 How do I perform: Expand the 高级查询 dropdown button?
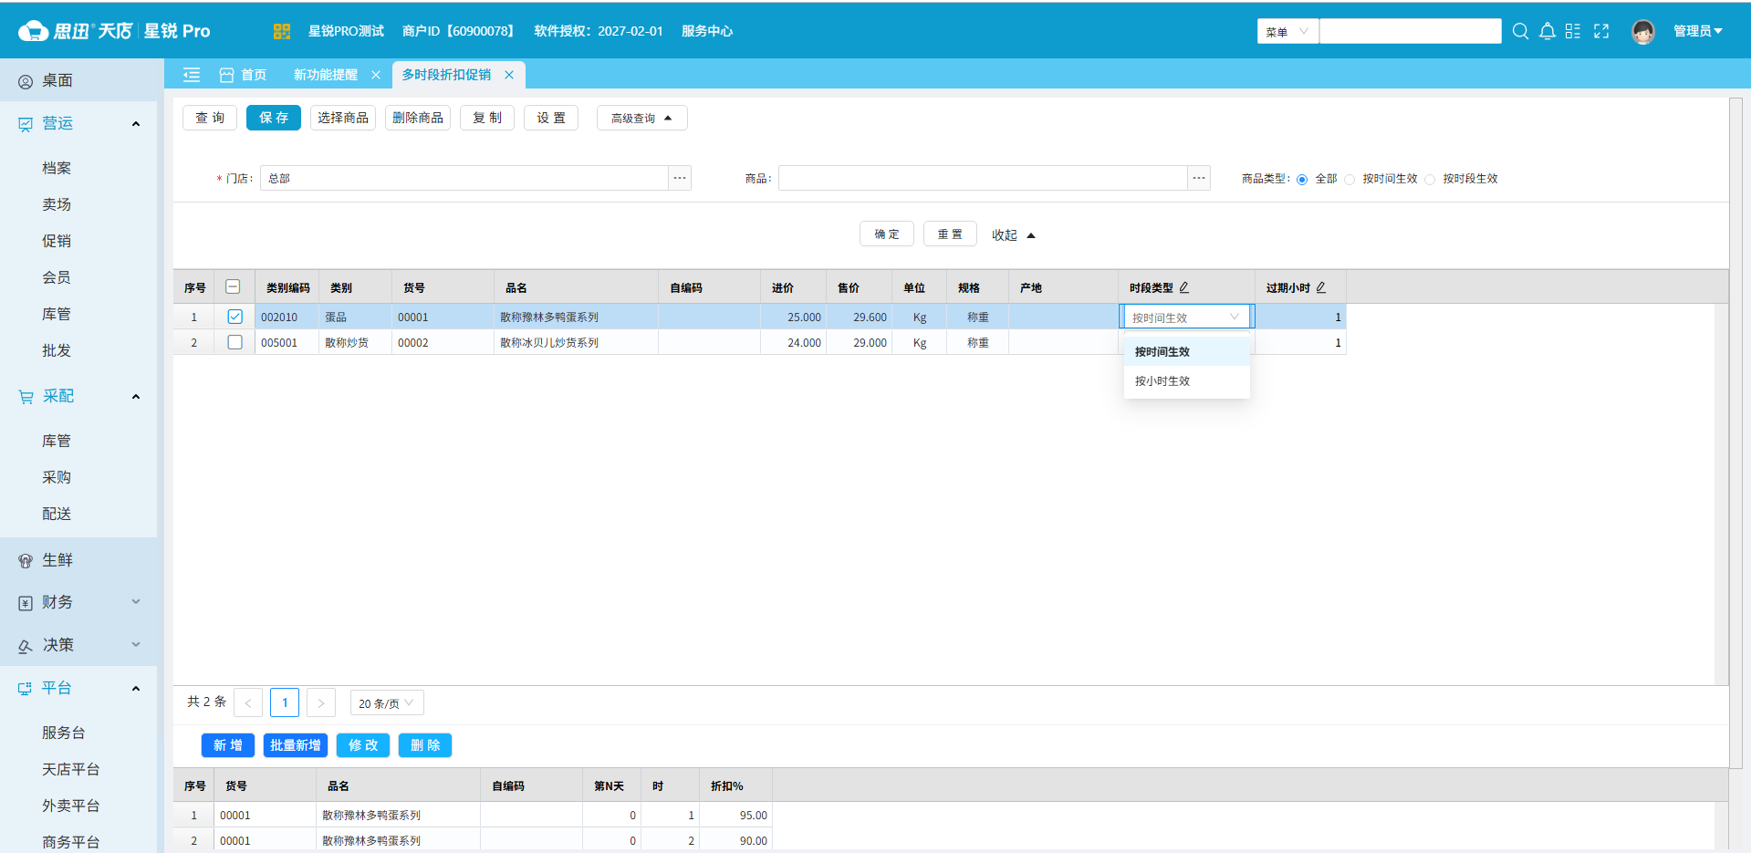pos(641,119)
